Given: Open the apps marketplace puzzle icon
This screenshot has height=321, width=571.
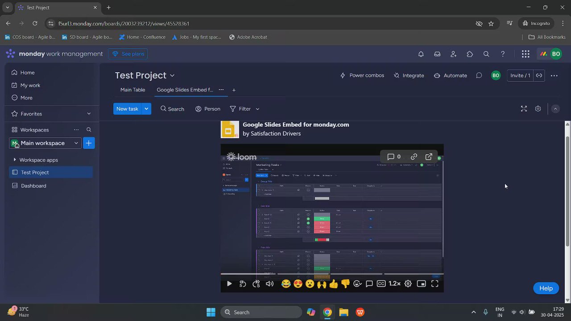Looking at the screenshot, I should click(x=470, y=54).
